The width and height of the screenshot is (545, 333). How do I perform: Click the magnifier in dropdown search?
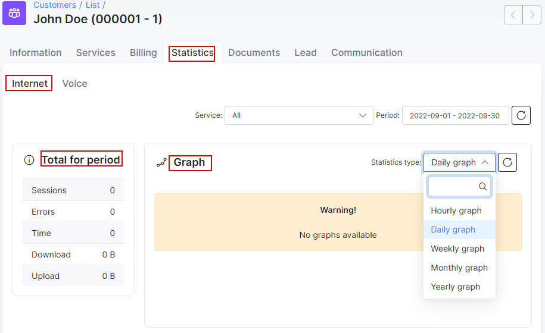483,187
